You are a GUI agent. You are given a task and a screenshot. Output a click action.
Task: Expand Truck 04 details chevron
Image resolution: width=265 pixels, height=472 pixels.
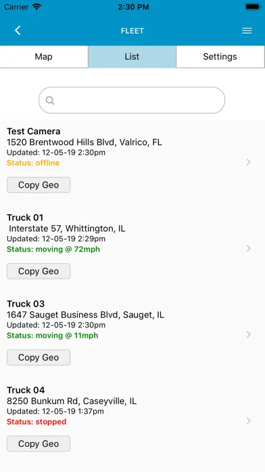click(x=249, y=421)
